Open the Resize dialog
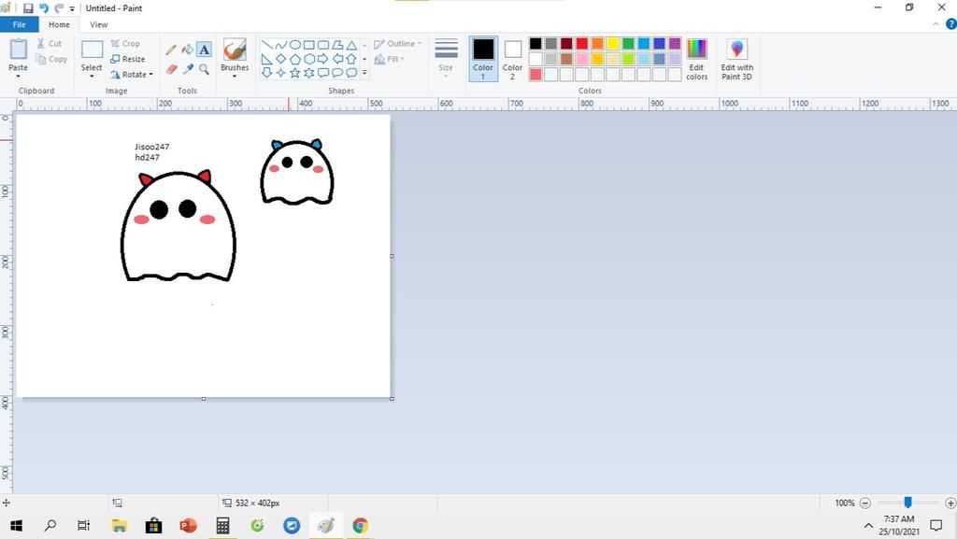957x539 pixels. [133, 59]
